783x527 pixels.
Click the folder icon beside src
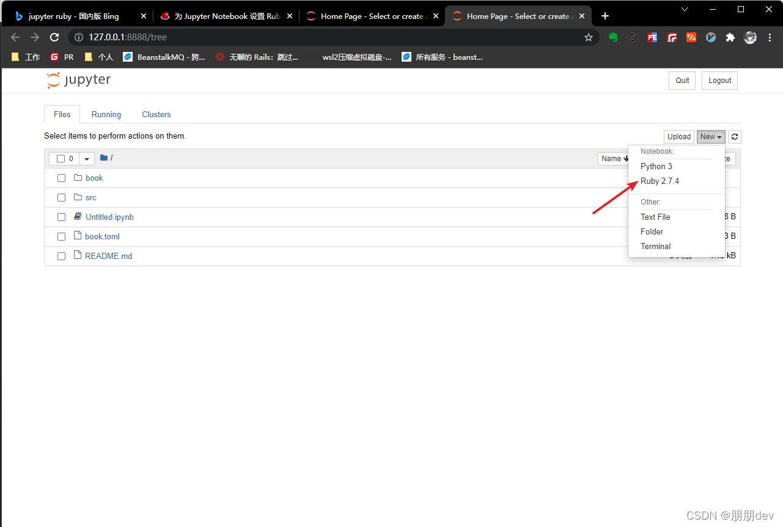78,197
